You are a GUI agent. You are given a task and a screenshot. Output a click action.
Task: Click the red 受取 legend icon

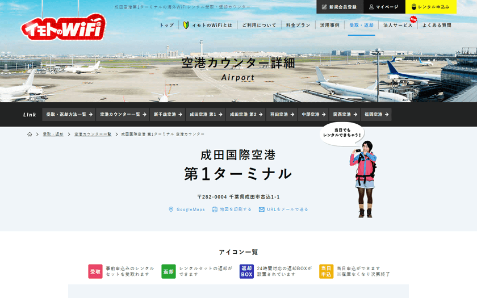click(x=95, y=271)
